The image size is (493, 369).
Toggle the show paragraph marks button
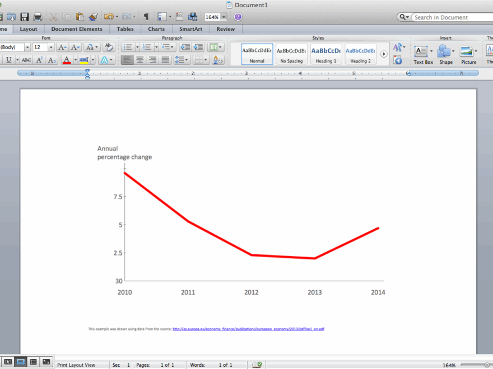(146, 17)
